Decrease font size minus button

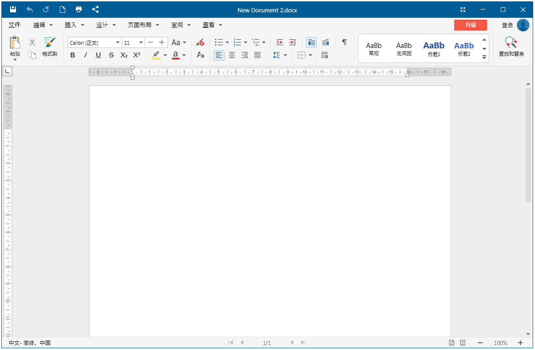151,42
